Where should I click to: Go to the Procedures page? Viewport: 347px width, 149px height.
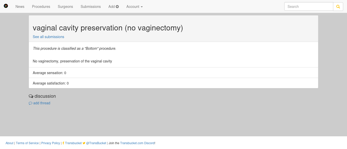pyautogui.click(x=41, y=7)
